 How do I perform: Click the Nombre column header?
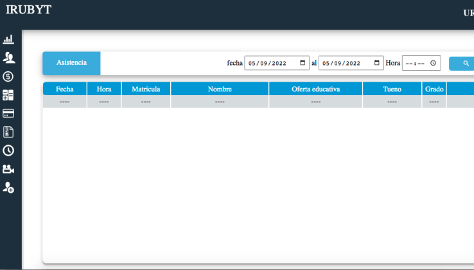click(220, 89)
